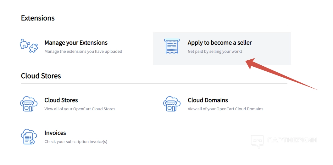Click the Extensions section heading

(x=38, y=18)
